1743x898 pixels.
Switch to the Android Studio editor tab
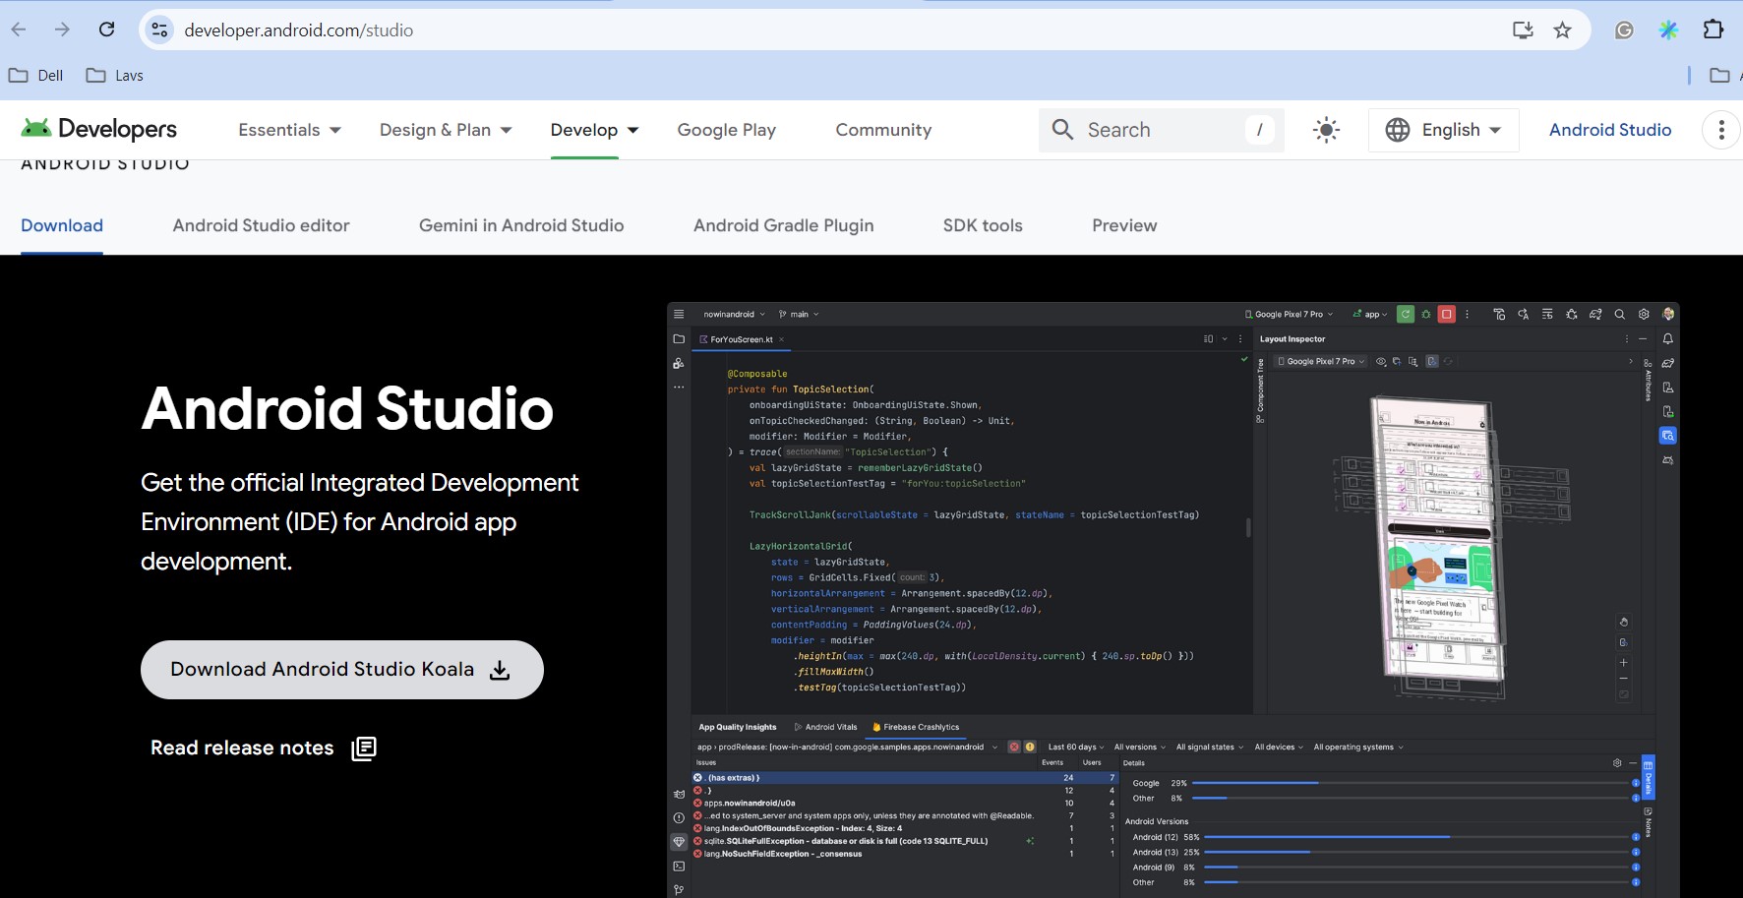(261, 225)
